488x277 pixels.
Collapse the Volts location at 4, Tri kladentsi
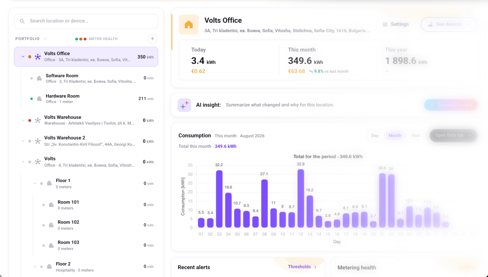[x=23, y=162]
